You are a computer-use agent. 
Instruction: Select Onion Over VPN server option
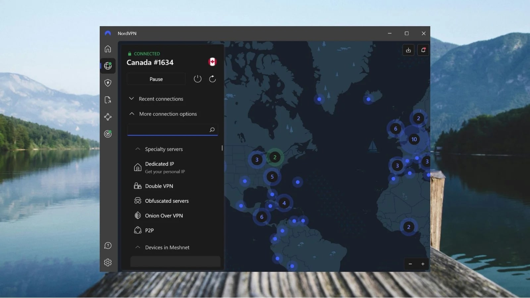[x=164, y=216]
